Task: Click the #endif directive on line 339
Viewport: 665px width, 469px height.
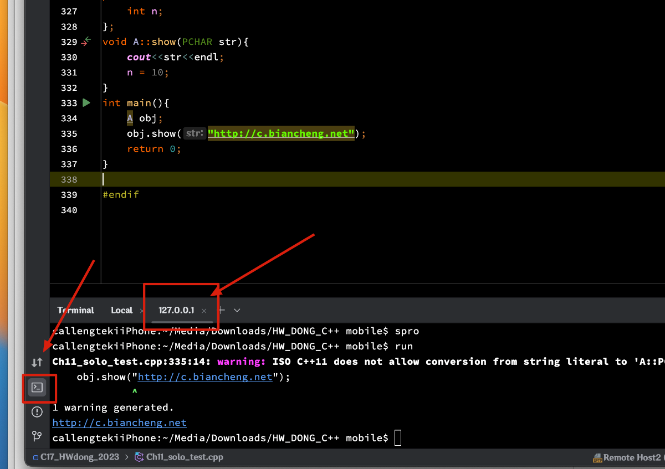Action: (x=121, y=194)
